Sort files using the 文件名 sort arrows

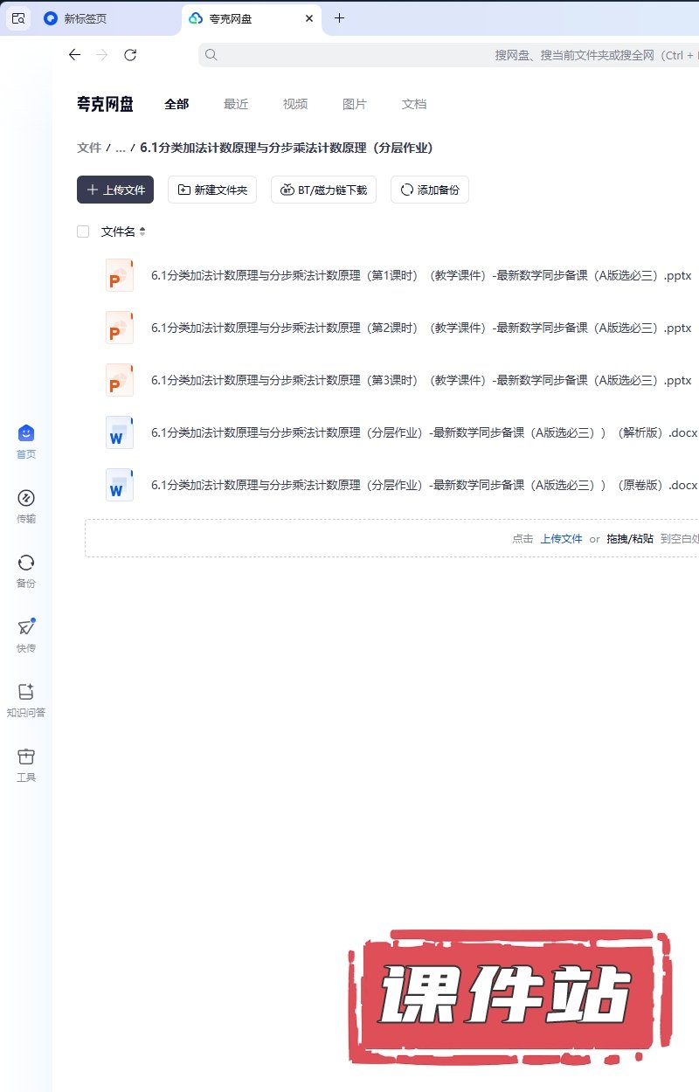[142, 232]
